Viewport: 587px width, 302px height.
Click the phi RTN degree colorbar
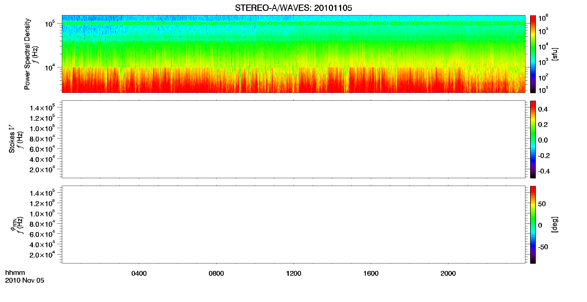click(x=533, y=225)
